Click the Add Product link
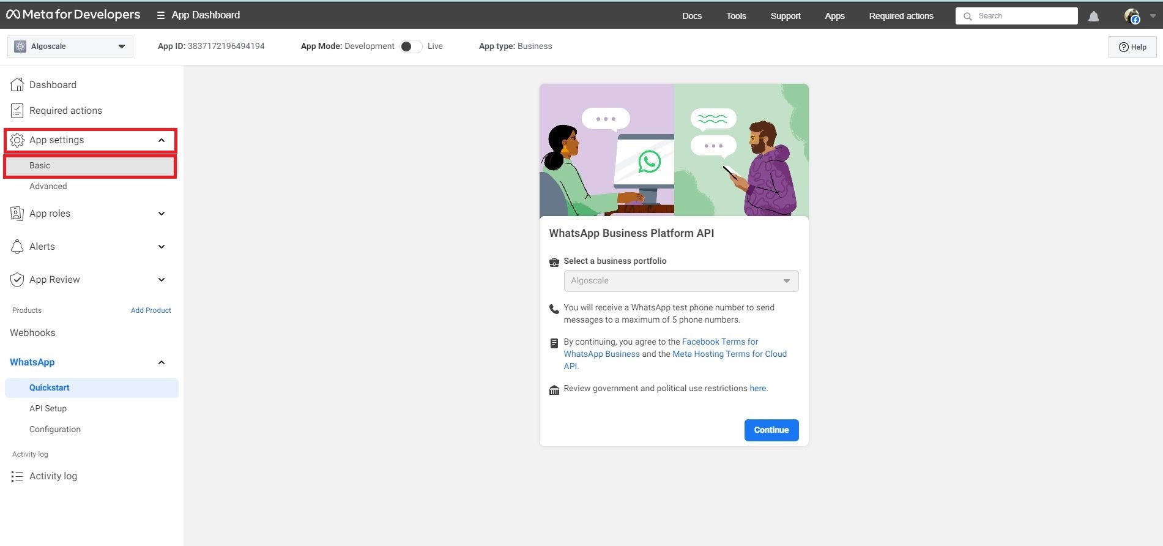The width and height of the screenshot is (1163, 546). tap(150, 310)
